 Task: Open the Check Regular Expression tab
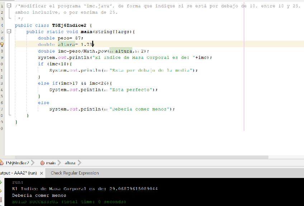pos(75,173)
